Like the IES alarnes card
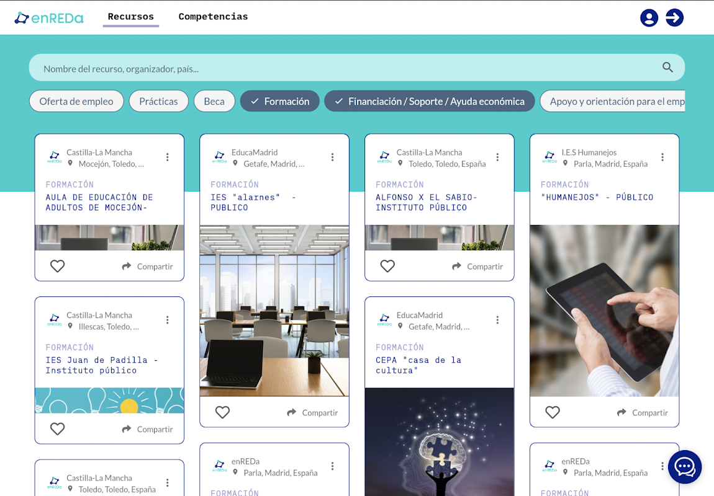 [222, 412]
